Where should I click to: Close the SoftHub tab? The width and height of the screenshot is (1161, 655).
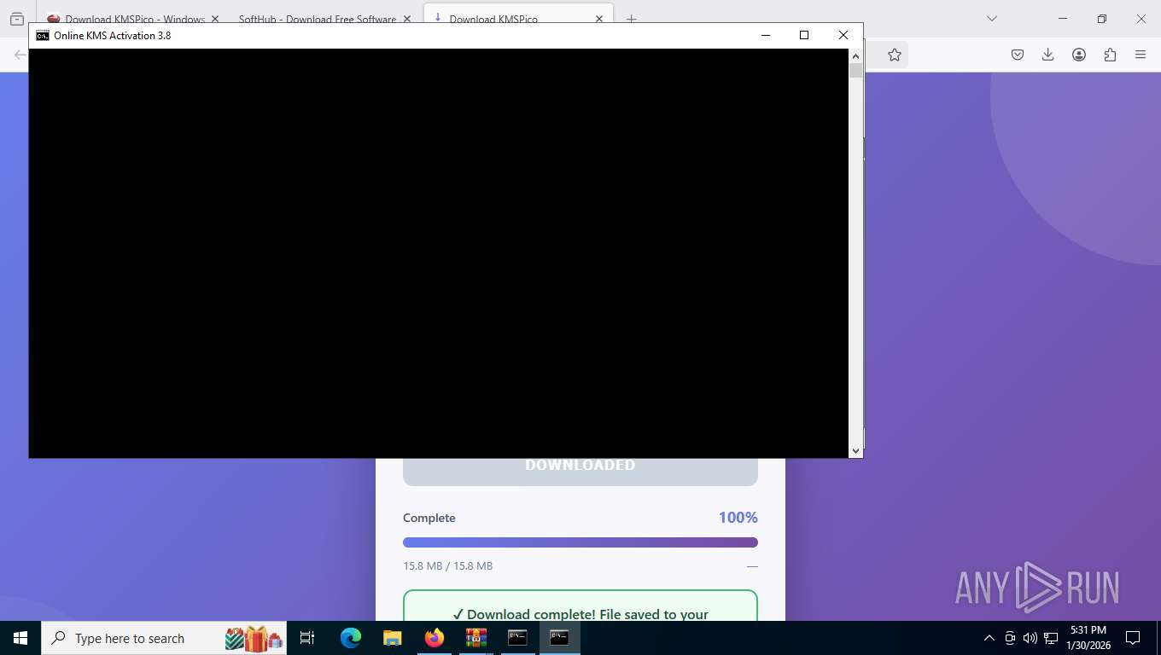click(407, 19)
